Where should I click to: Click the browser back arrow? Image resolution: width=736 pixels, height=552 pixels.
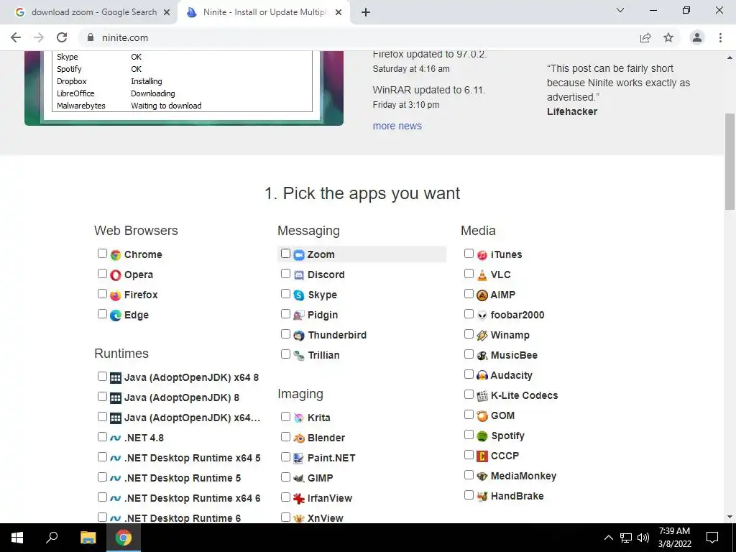pos(16,37)
